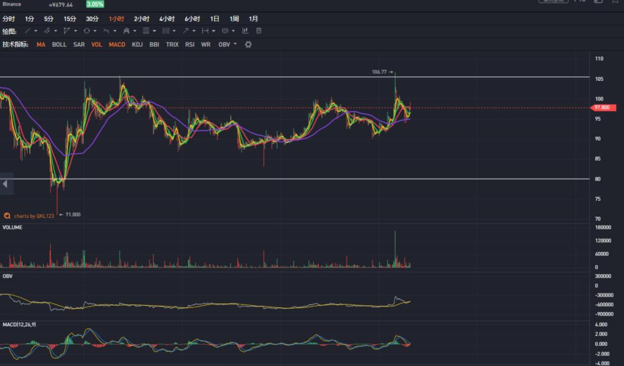624x366 pixels.
Task: Enable the BOLL indicator
Action: pos(59,44)
